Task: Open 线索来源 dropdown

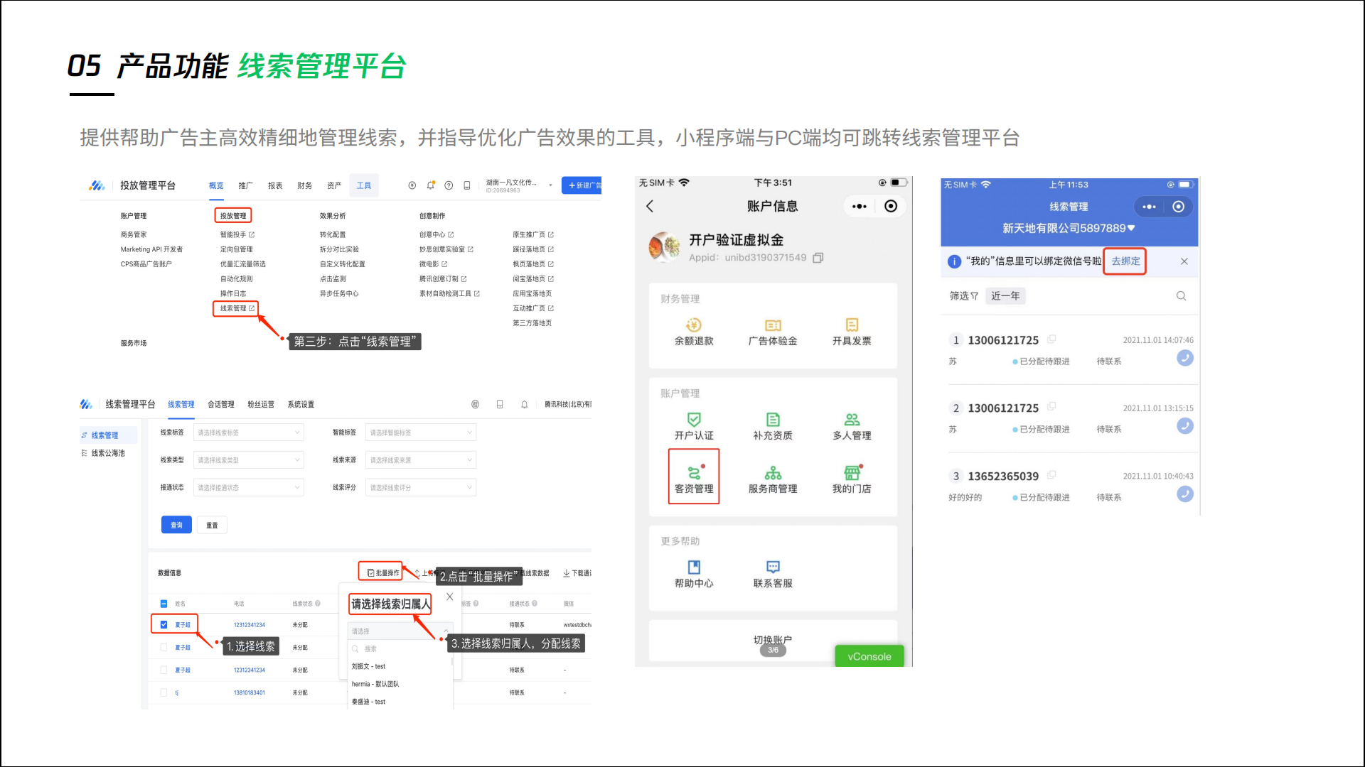Action: point(421,460)
